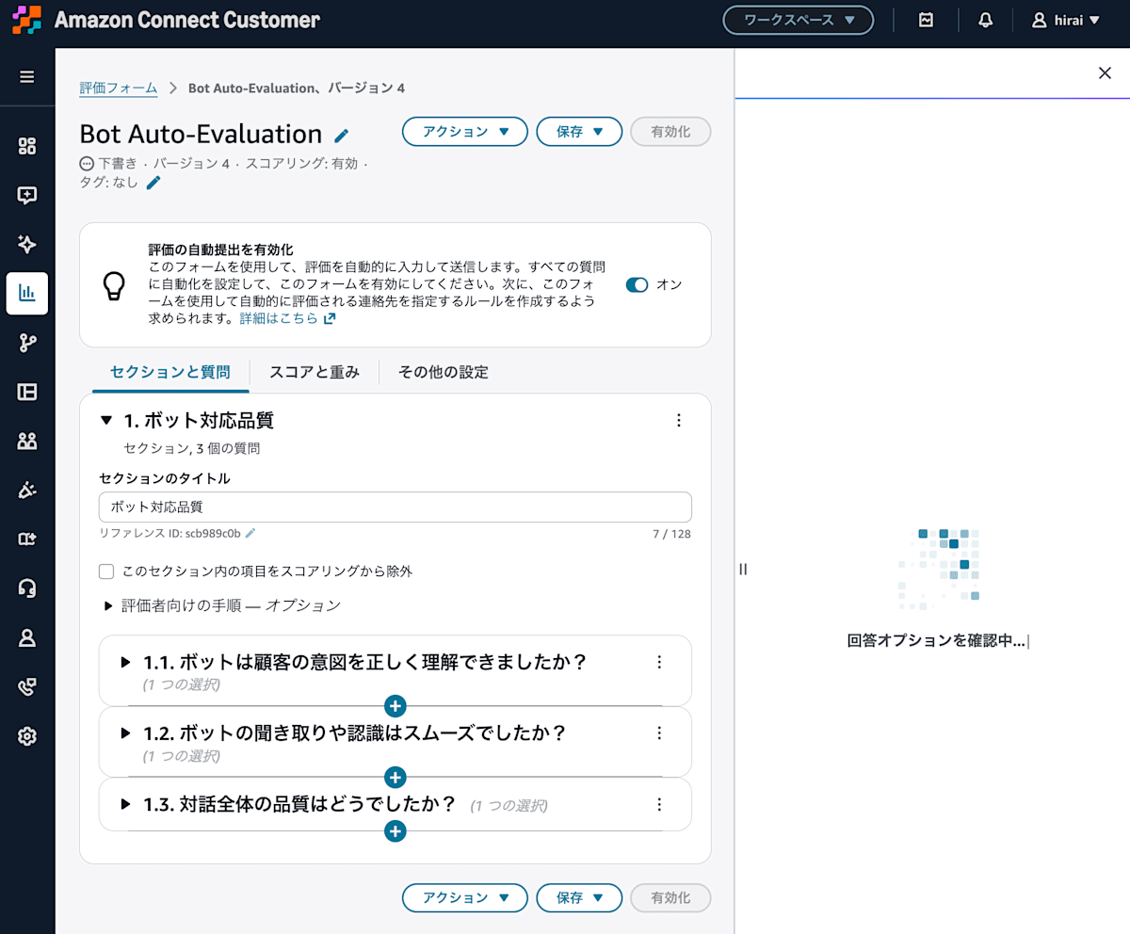This screenshot has height=934, width=1130.
Task: Open the kebab menu for question 1.1
Action: click(x=659, y=662)
